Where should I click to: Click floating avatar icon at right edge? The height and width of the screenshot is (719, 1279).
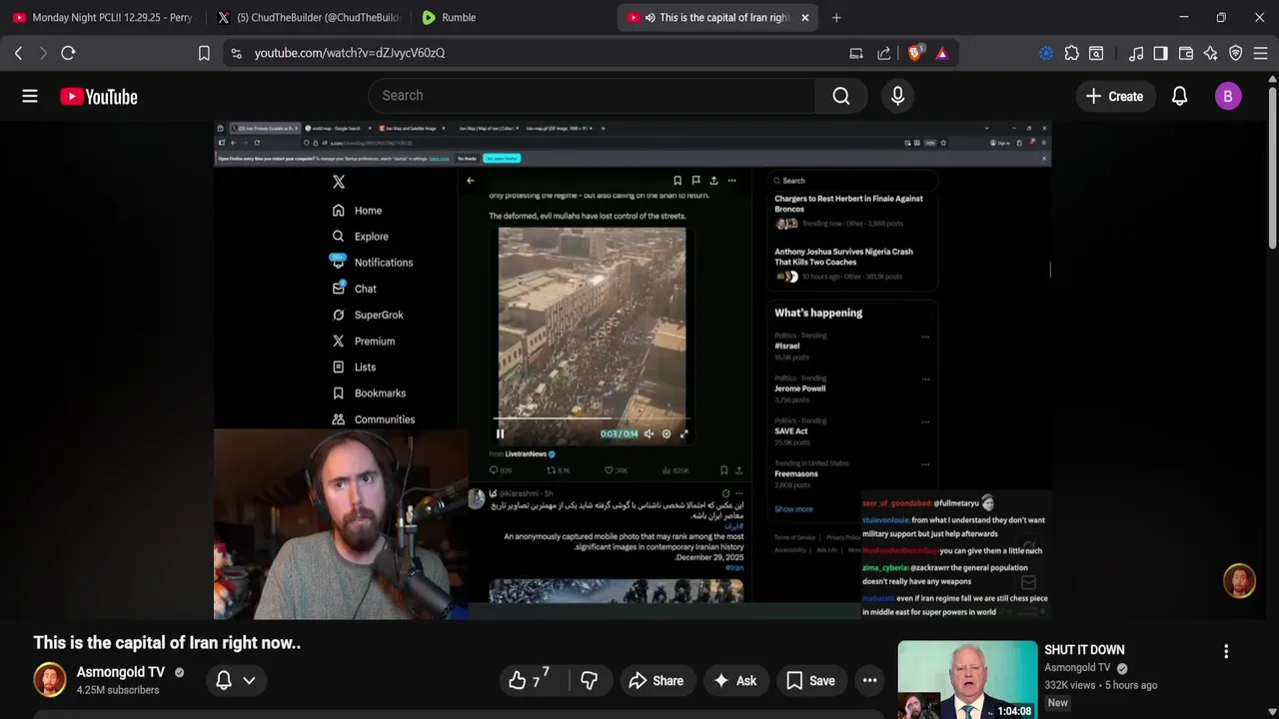[x=1239, y=581]
